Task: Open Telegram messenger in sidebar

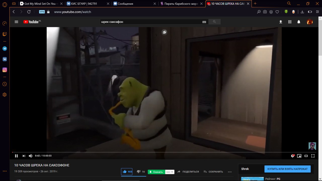Action: click(5, 49)
